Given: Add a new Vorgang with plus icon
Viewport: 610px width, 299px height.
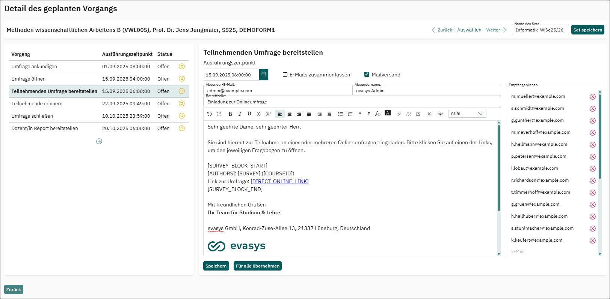Looking at the screenshot, I should pos(99,141).
